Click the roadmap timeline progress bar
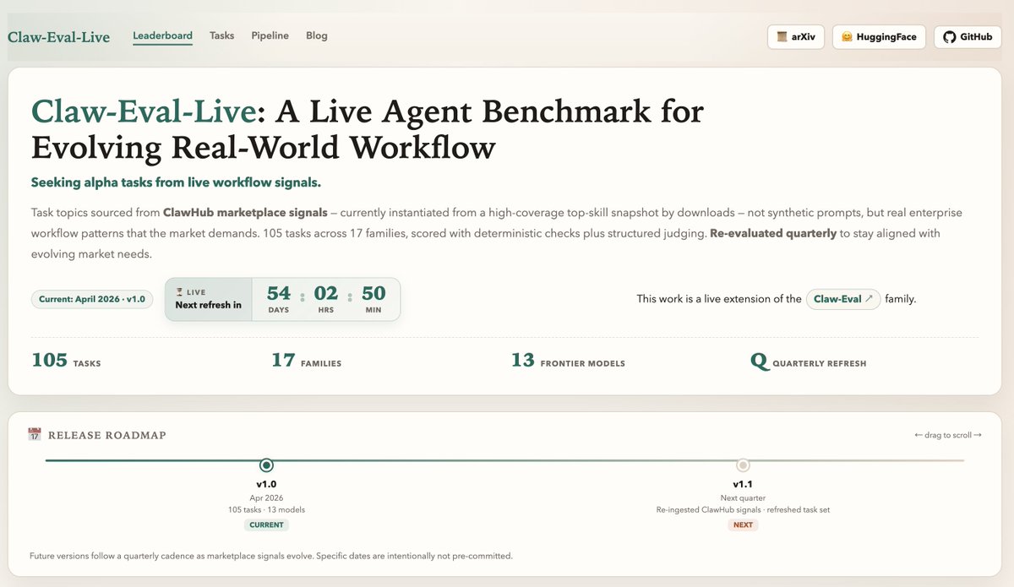1014x587 pixels. (x=504, y=460)
